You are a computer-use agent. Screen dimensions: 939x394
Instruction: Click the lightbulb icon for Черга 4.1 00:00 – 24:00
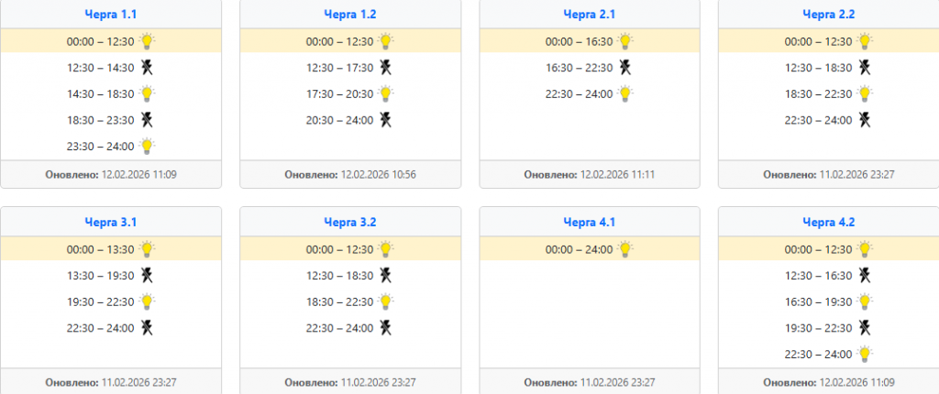tap(624, 249)
